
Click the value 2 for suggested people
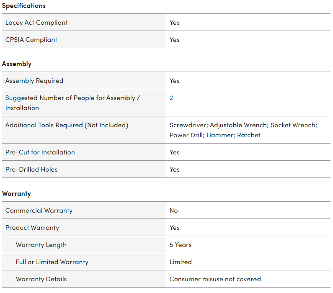click(171, 98)
